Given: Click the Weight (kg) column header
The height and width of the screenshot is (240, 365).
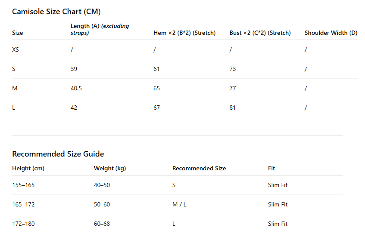Looking at the screenshot, I should [x=110, y=168].
